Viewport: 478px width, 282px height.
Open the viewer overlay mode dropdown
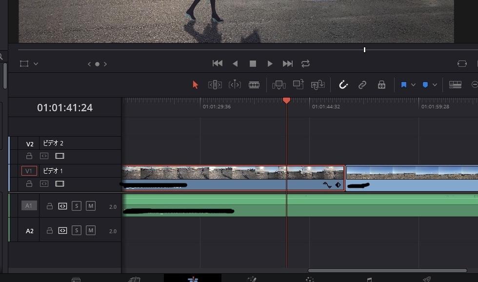tap(36, 64)
